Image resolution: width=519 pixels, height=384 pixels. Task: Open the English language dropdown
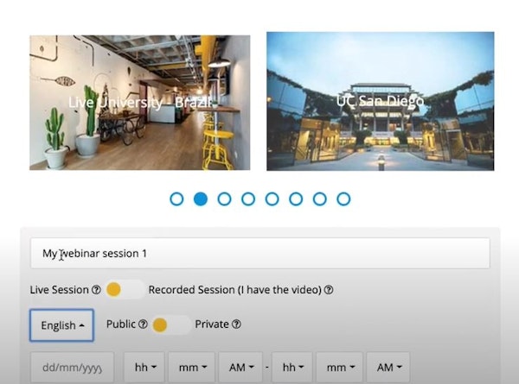62,325
